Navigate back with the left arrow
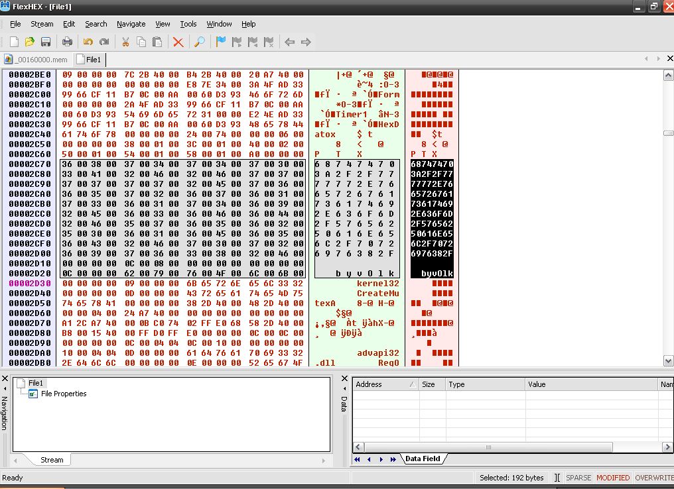674x489 pixels. (290, 42)
